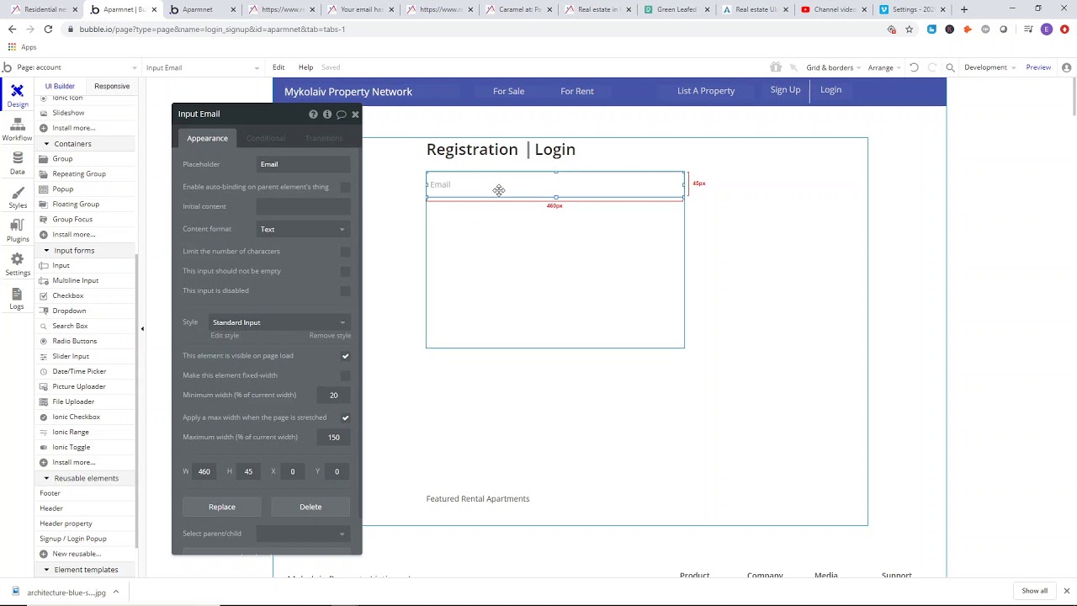Click the Maximum width value field
Viewport: 1077px width, 606px height.
334,438
